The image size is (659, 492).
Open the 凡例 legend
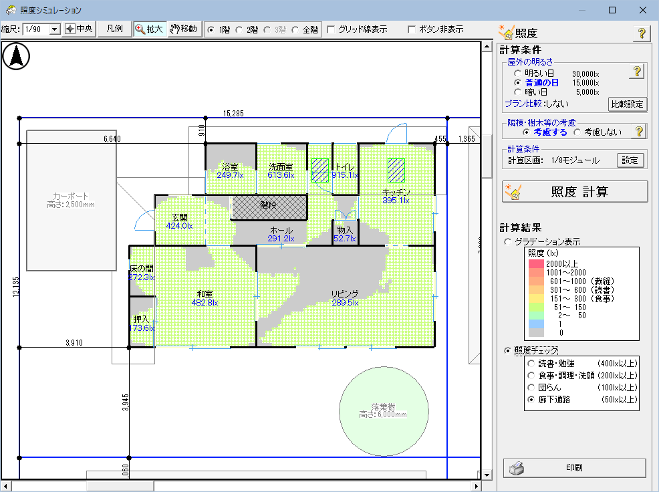click(x=114, y=29)
